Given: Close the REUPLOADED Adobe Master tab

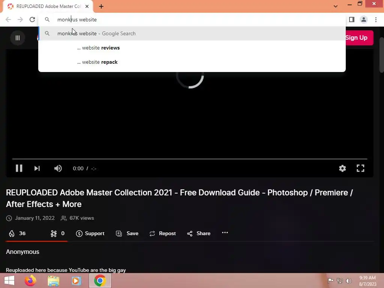Looking at the screenshot, I should tap(87, 6).
